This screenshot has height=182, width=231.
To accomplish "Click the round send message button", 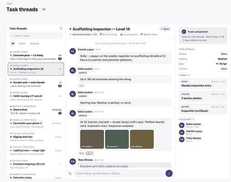I will point(169,173).
